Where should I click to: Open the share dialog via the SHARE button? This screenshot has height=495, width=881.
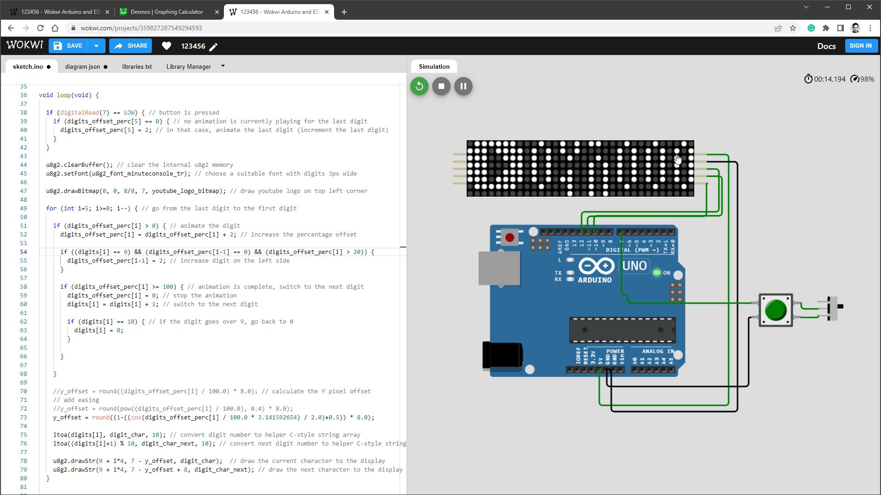click(130, 46)
